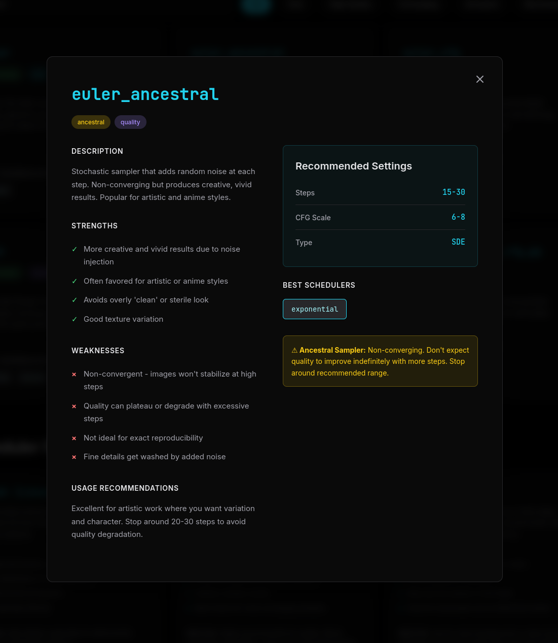The height and width of the screenshot is (643, 558).
Task: Click the Steps value "15-30"
Action: click(x=454, y=192)
